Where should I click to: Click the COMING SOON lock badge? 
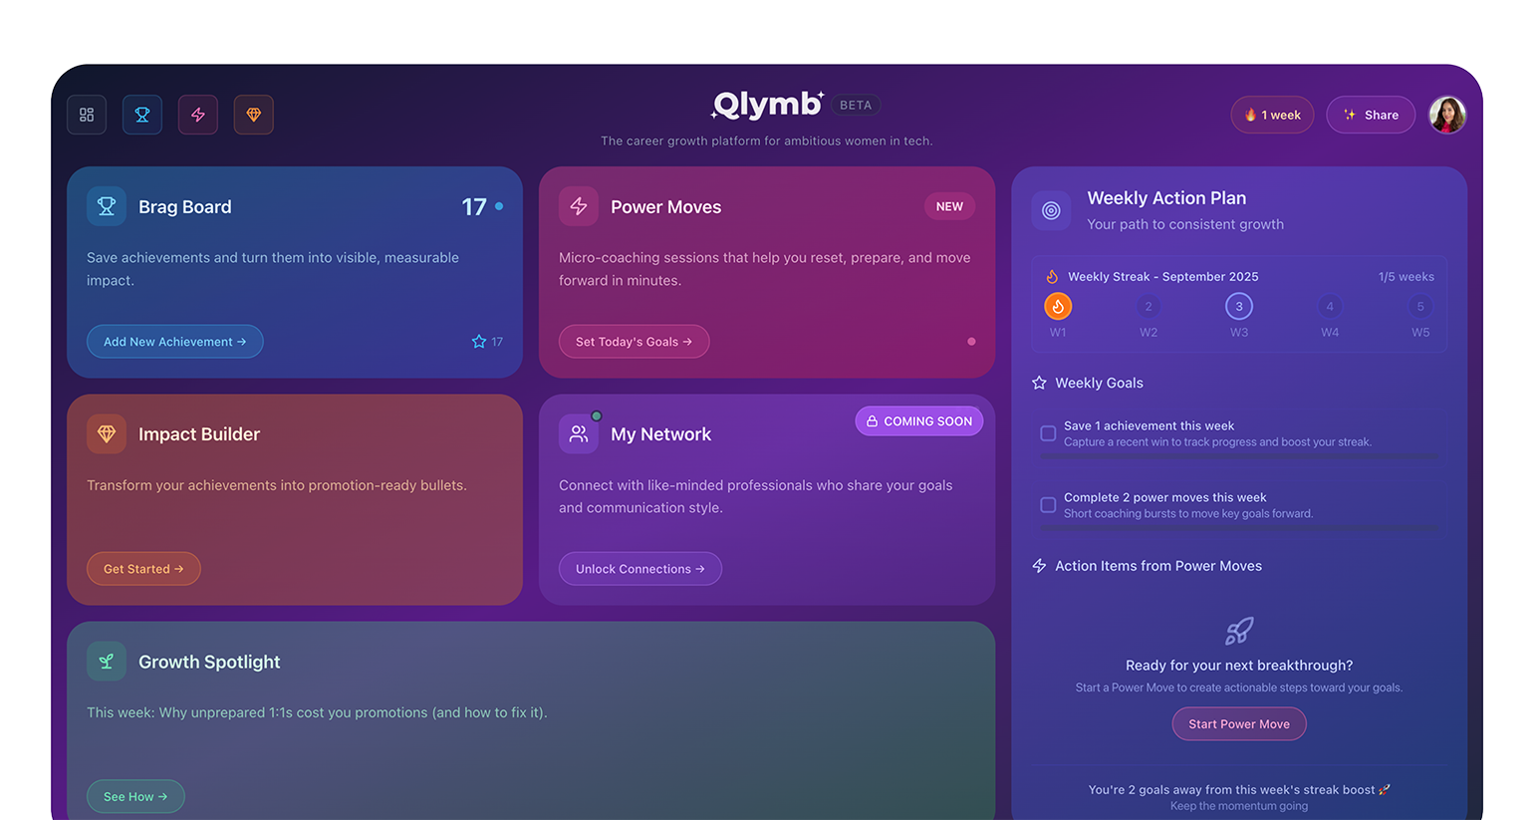click(919, 421)
